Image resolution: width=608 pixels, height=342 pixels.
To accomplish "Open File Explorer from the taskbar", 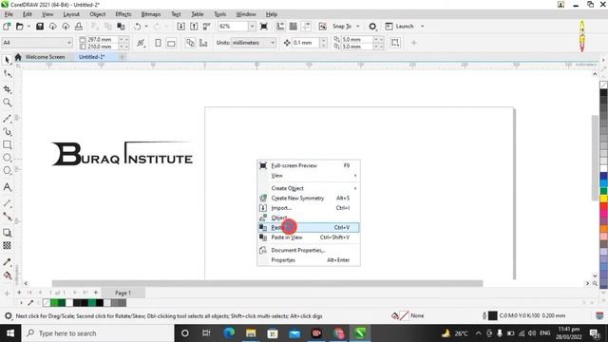I will click(x=251, y=333).
